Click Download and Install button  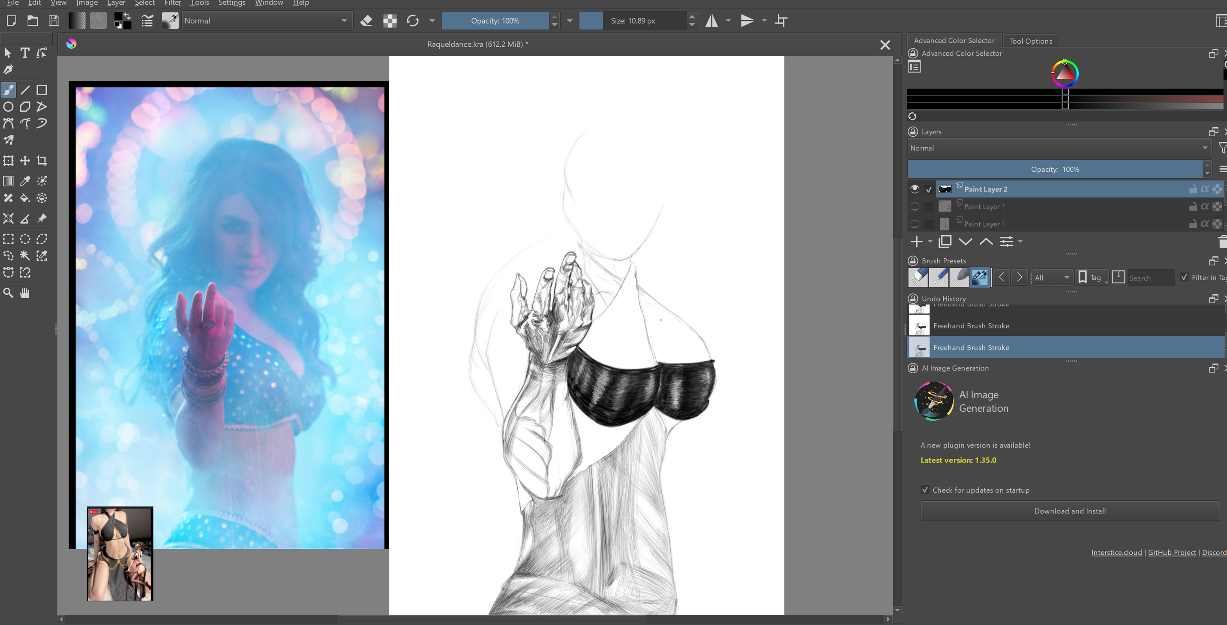(1070, 511)
